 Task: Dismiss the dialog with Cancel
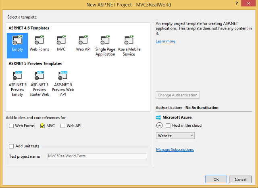click(240, 179)
